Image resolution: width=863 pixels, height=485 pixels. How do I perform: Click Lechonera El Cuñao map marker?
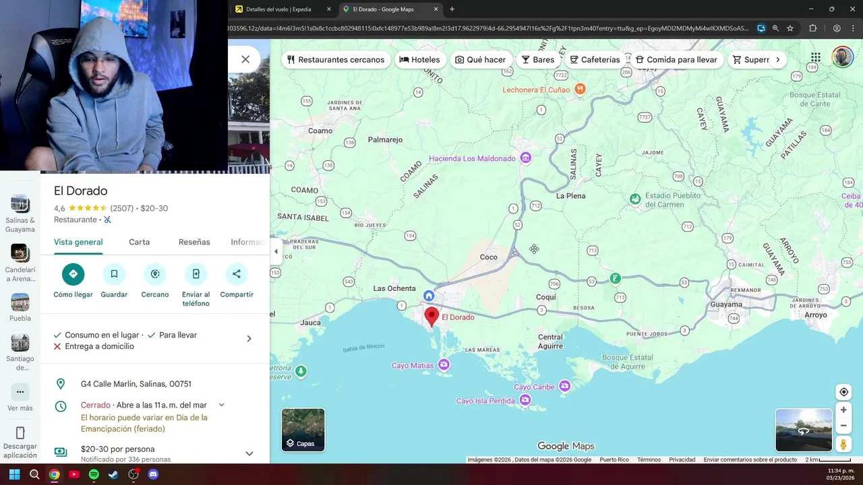[x=580, y=89]
